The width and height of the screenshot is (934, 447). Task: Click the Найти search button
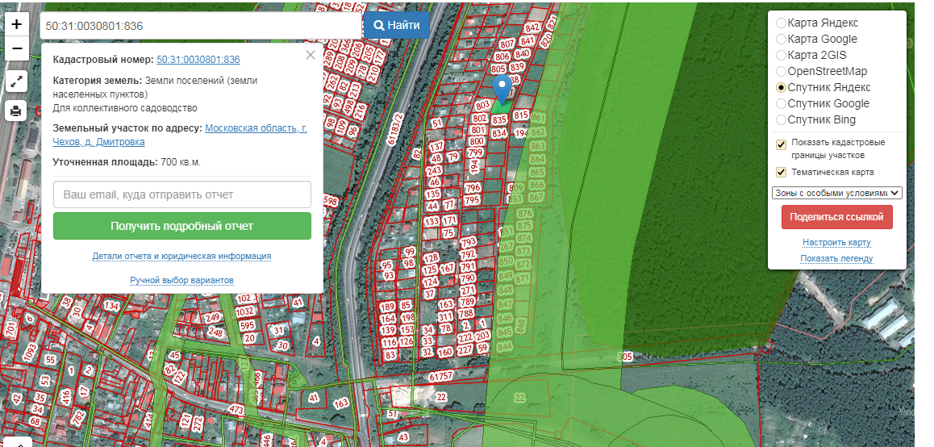coord(396,25)
